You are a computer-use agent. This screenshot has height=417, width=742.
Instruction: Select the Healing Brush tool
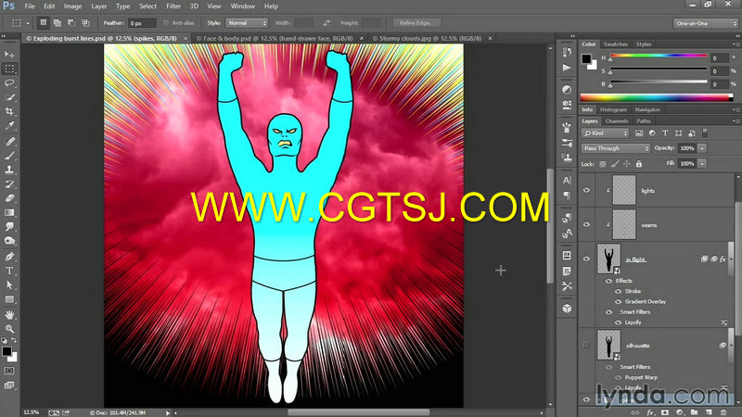[x=9, y=142]
